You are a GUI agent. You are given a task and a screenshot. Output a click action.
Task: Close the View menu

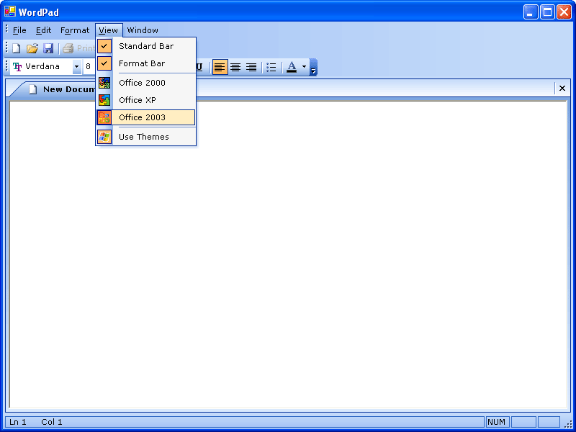[109, 30]
